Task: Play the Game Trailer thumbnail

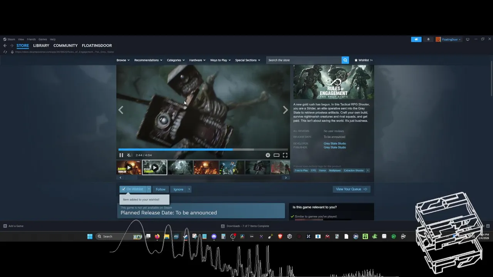Action: tap(129, 167)
